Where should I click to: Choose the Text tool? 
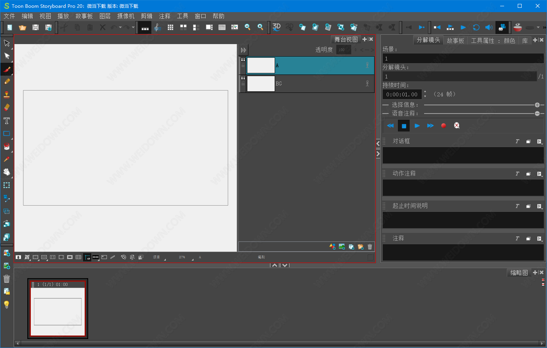click(7, 121)
